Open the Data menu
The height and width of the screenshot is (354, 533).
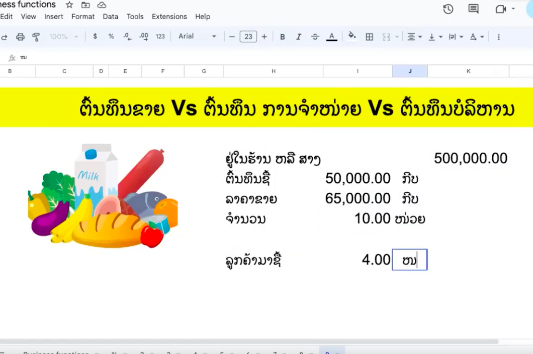[x=111, y=17]
